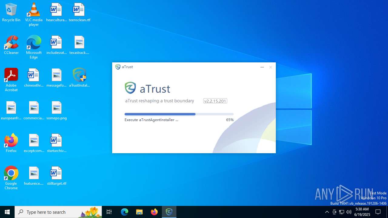Screen dimensions: 388x218
Task: Open network status tray icon
Action: [342, 212]
